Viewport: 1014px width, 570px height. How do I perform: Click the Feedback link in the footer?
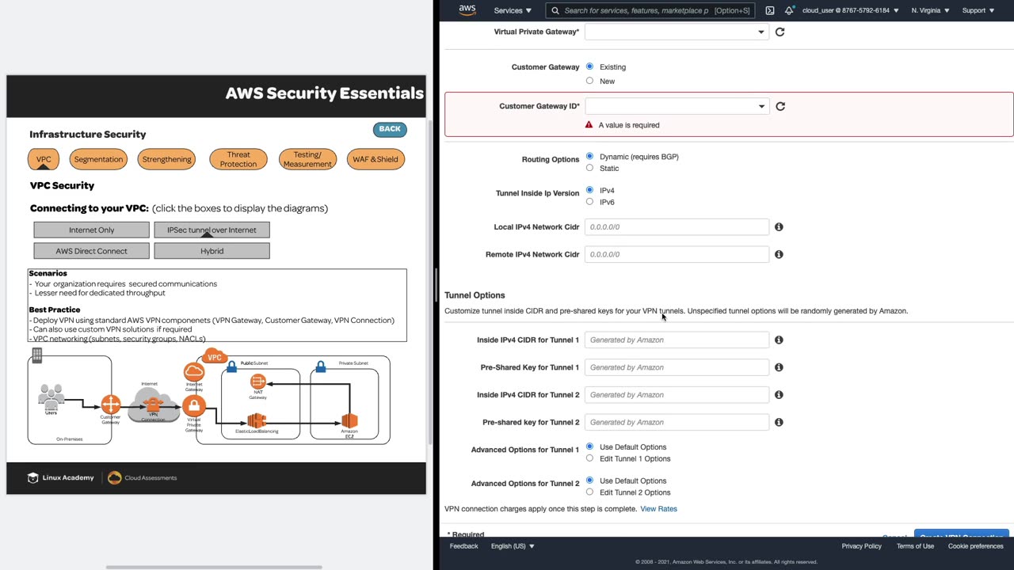pyautogui.click(x=463, y=546)
